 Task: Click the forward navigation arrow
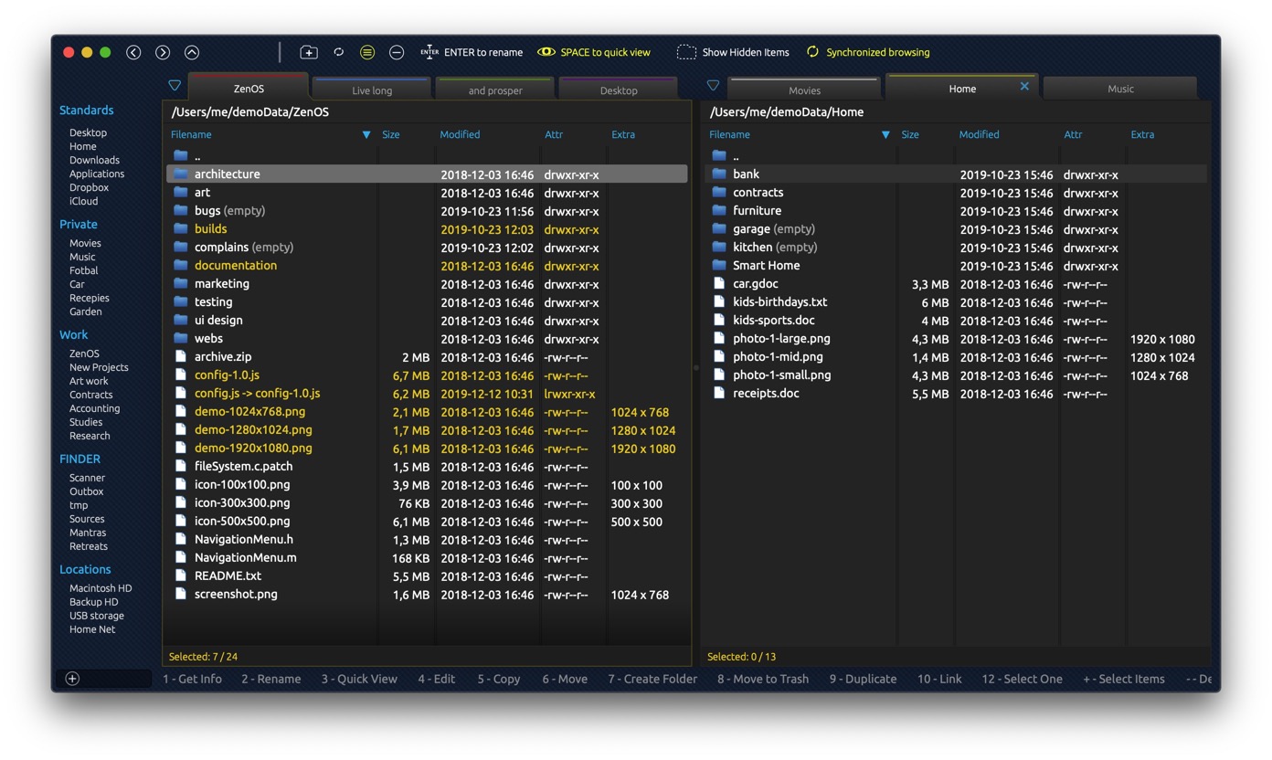tap(163, 53)
